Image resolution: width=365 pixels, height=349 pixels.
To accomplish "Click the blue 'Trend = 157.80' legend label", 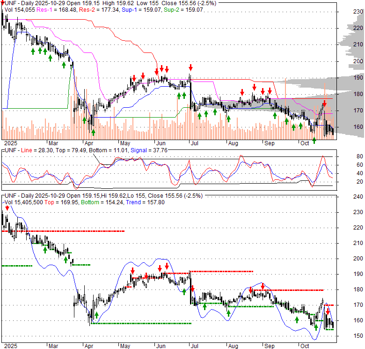I will [145, 202].
